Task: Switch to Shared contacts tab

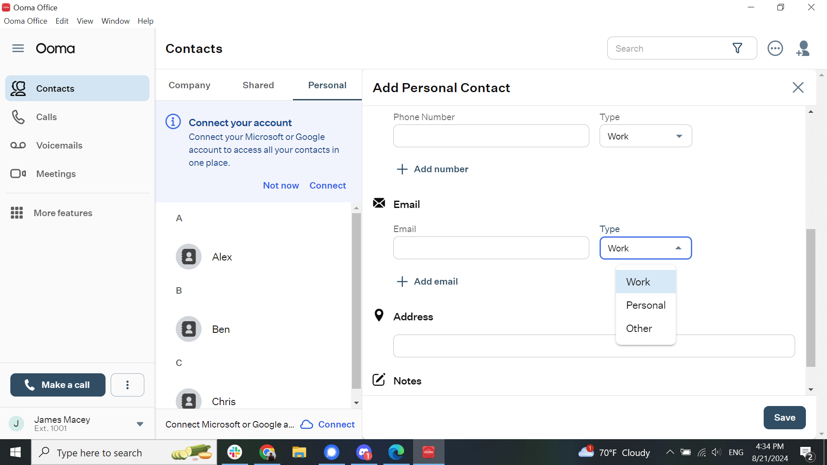Action: coord(258,84)
